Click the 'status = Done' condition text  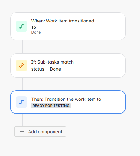[x=46, y=69]
